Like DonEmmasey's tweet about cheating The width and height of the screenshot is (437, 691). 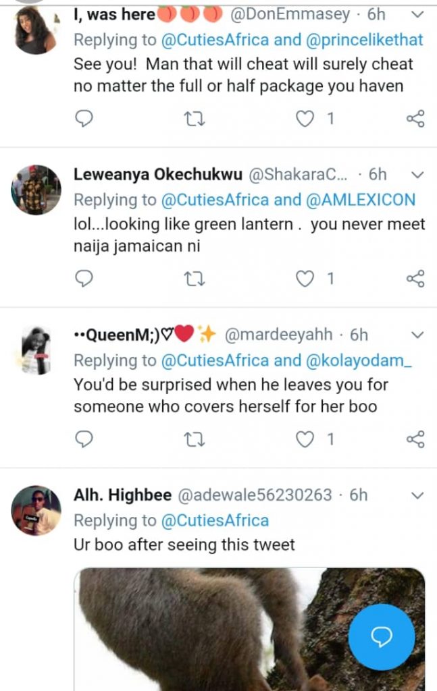pos(306,119)
